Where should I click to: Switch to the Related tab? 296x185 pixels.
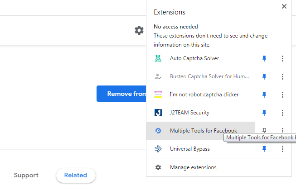click(x=76, y=175)
